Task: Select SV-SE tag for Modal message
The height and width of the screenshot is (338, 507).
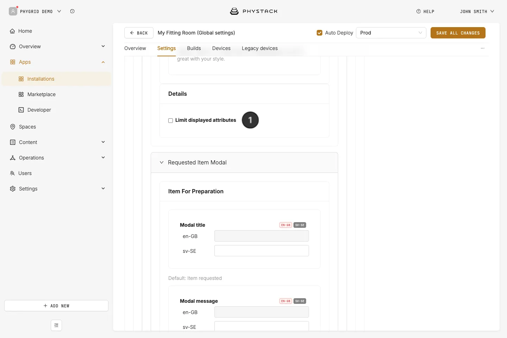Action: tap(300, 301)
